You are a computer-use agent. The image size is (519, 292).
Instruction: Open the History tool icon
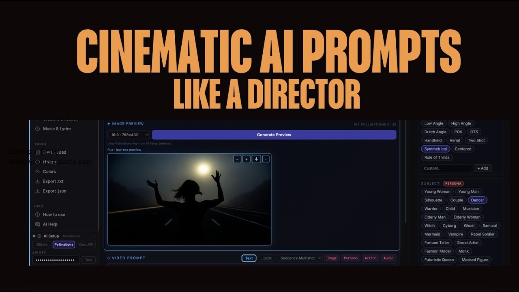coord(37,162)
